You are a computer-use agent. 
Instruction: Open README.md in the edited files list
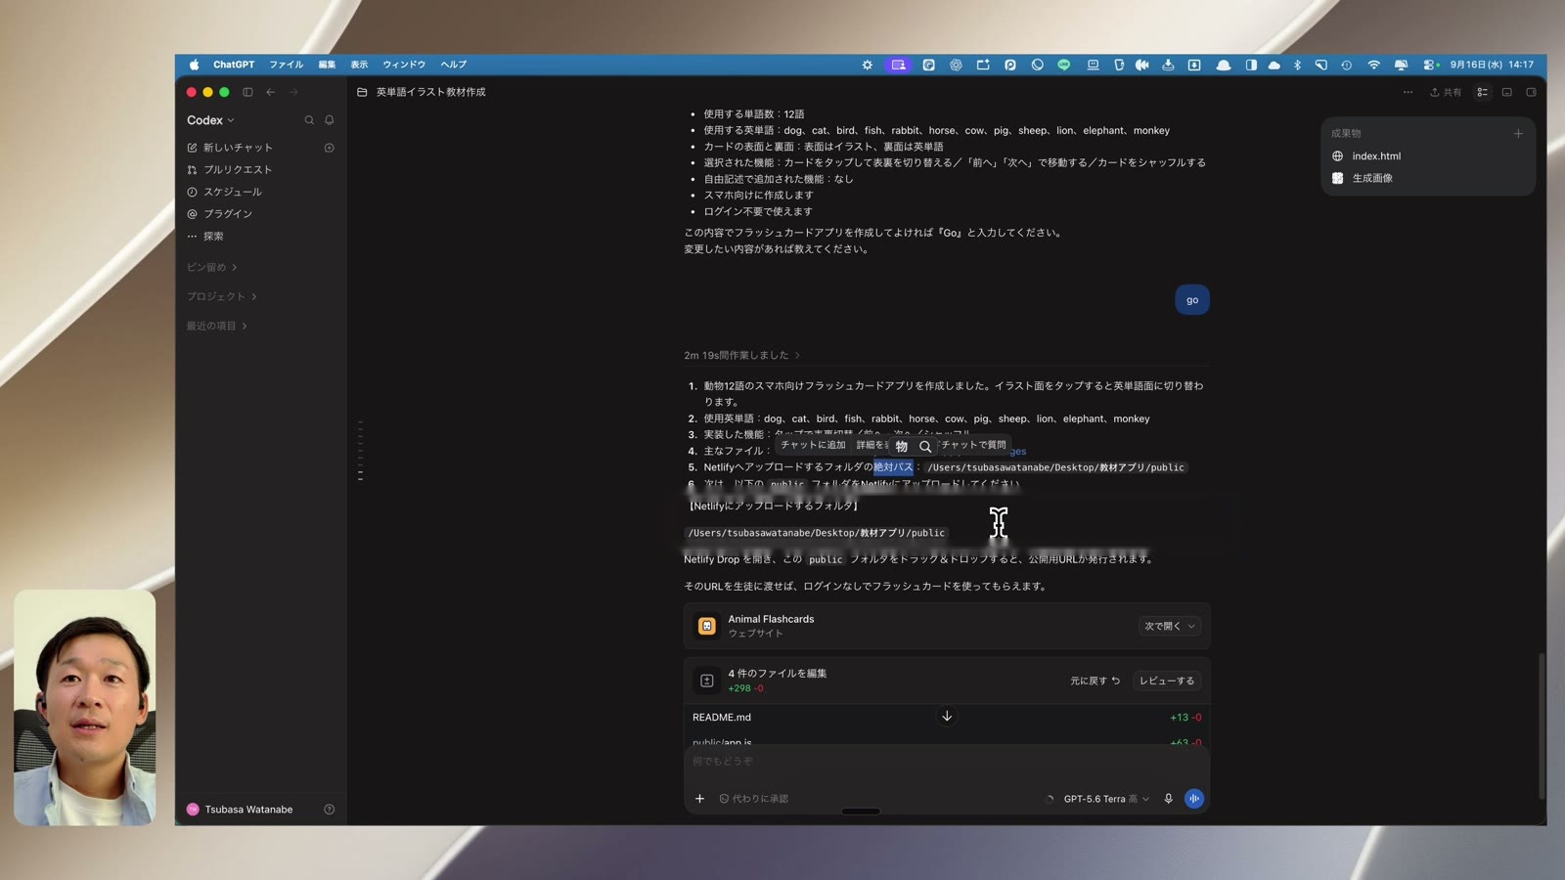[x=722, y=718]
